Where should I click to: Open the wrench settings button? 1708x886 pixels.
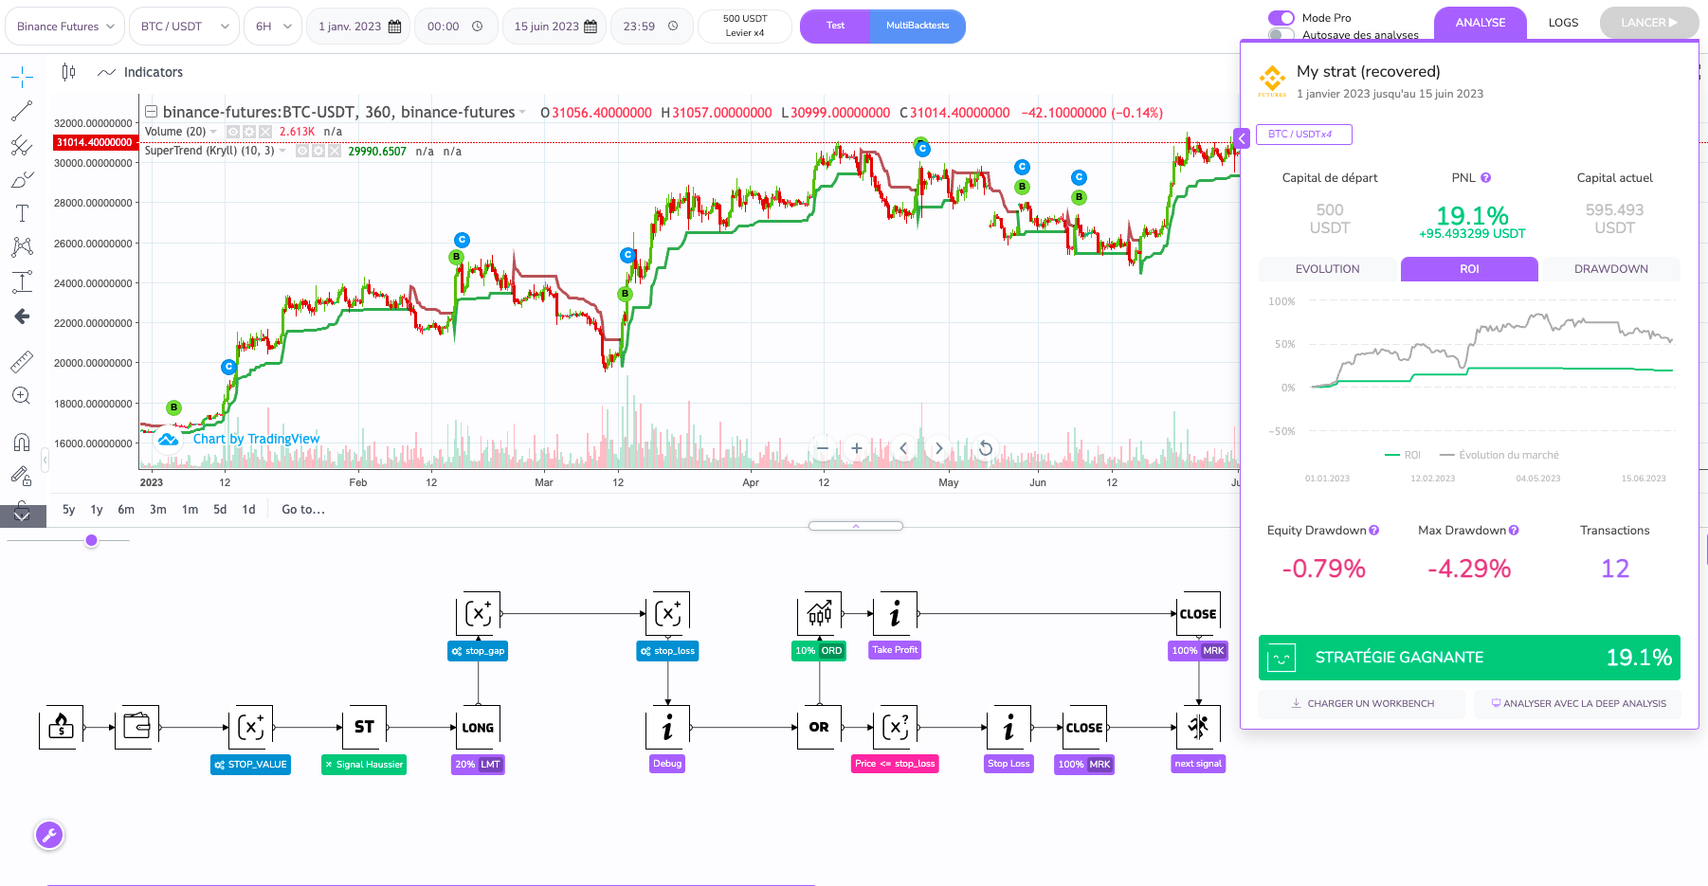click(49, 835)
